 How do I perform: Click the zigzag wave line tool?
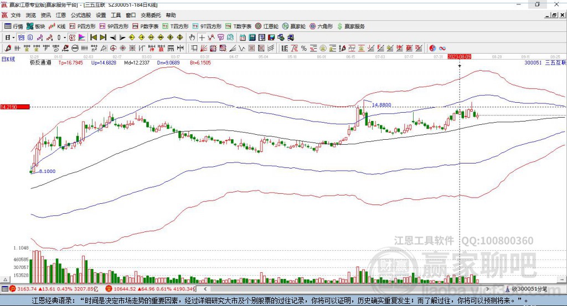click(x=243, y=49)
